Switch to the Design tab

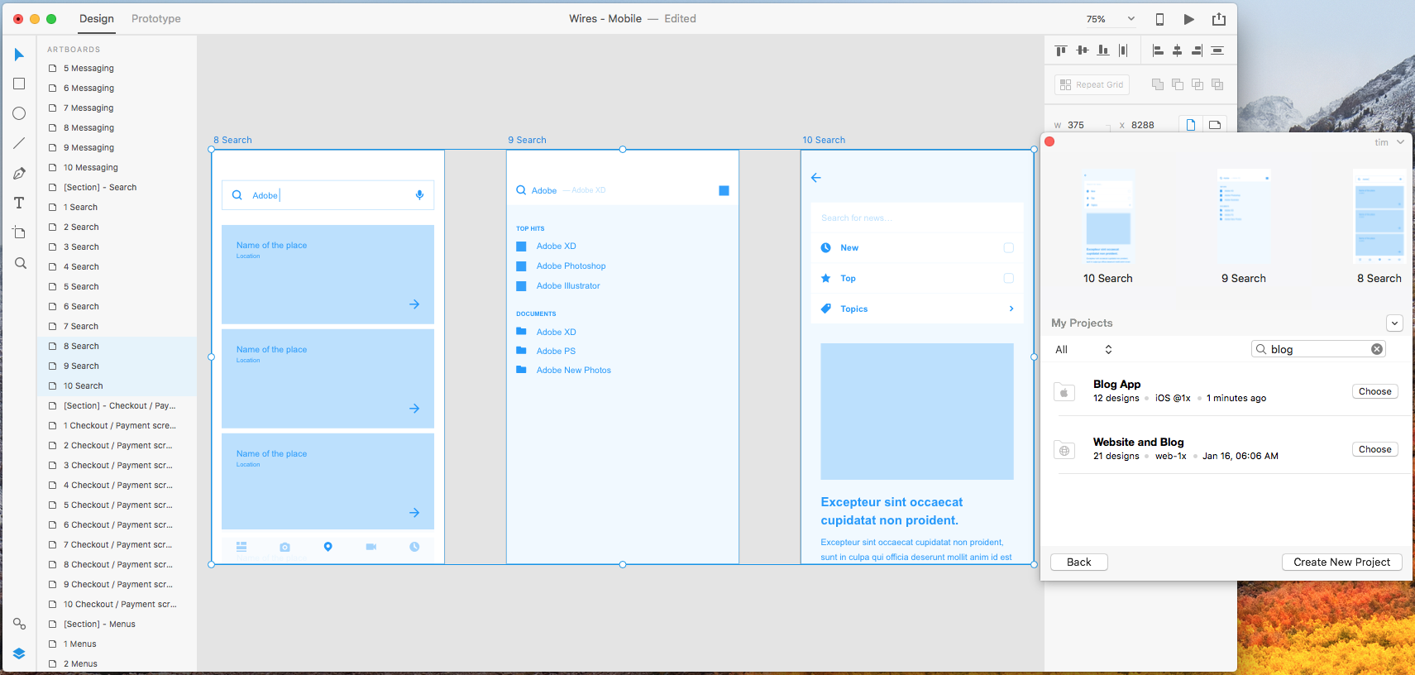point(97,19)
